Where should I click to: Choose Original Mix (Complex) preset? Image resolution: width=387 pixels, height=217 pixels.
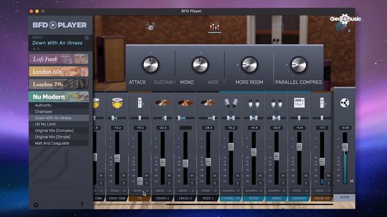[x=59, y=131]
